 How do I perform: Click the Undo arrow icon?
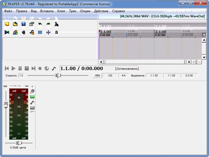click(x=40, y=24)
